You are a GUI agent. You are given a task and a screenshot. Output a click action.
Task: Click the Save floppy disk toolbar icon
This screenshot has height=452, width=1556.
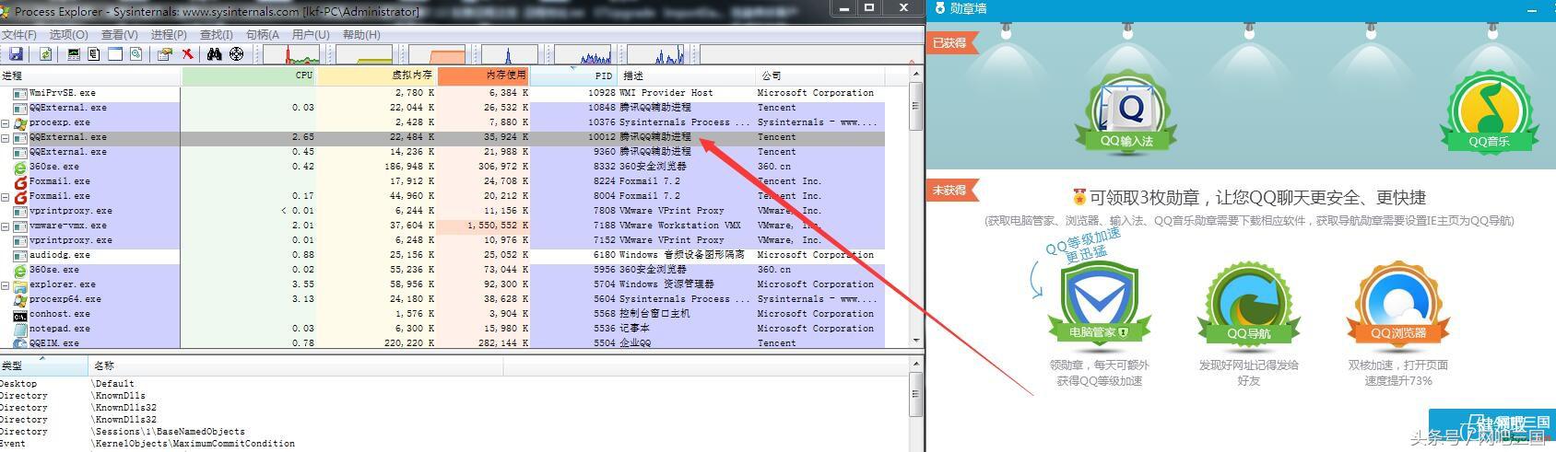pyautogui.click(x=16, y=54)
